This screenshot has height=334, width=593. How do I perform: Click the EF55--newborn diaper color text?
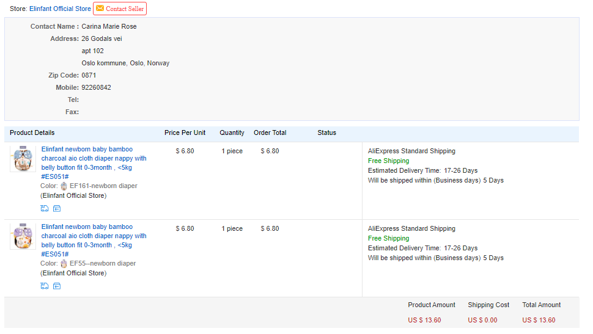click(103, 263)
